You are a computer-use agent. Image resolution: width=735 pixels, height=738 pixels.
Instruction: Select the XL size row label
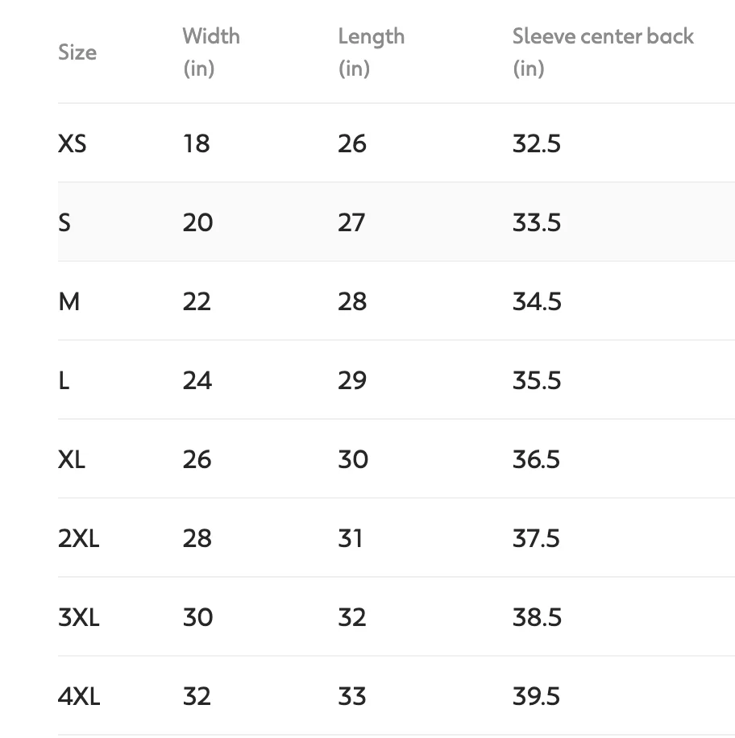72,459
